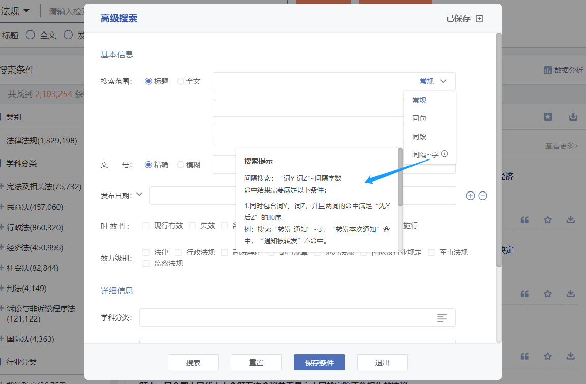This screenshot has height=384, width=586.
Task: Open the 常规 search mode dropdown
Action: (433, 81)
